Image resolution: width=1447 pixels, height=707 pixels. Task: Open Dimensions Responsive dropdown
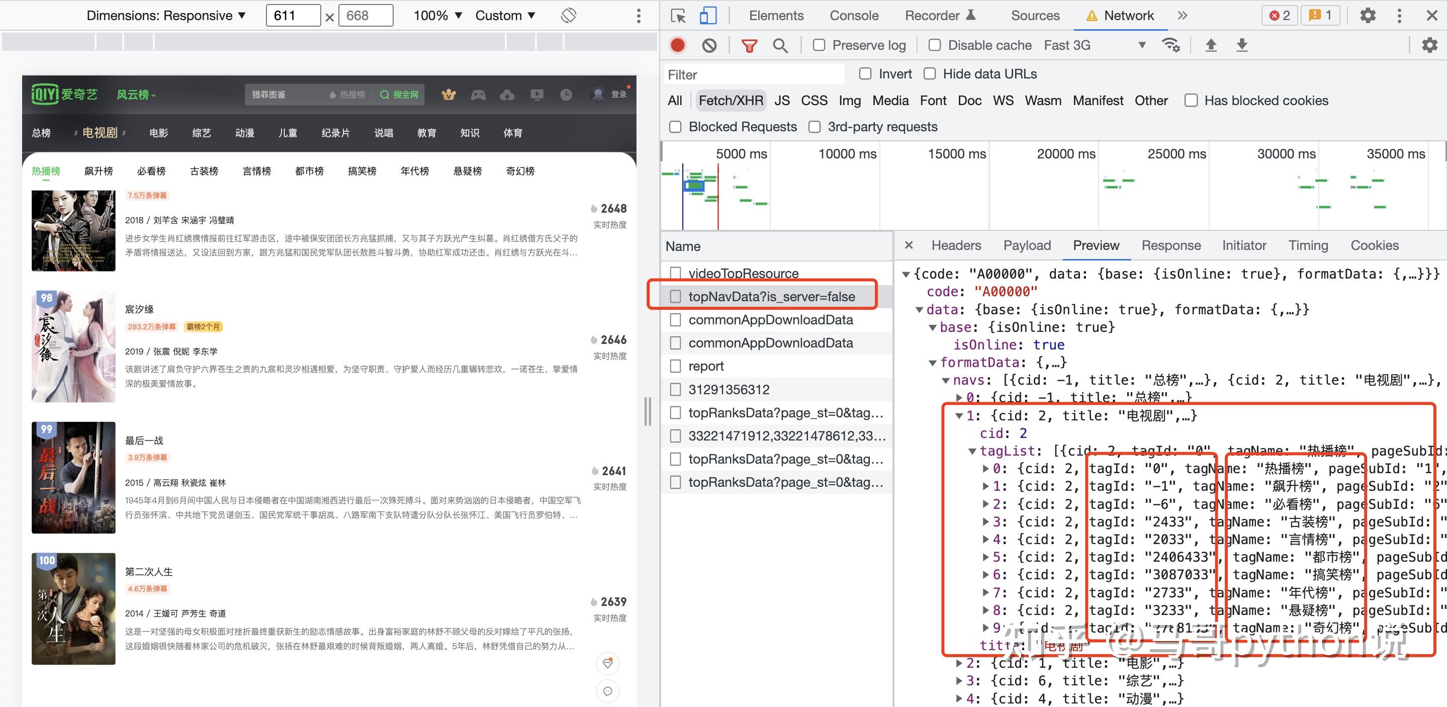(x=166, y=16)
